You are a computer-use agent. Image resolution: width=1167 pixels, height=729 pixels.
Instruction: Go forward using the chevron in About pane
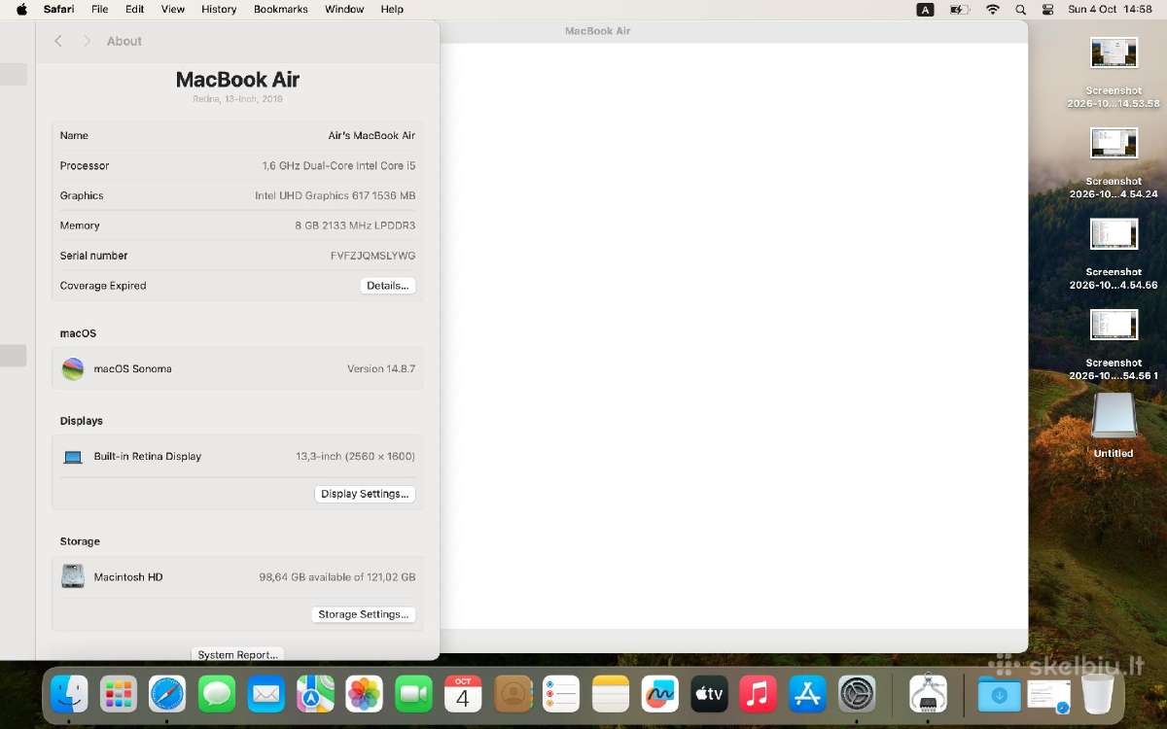tap(87, 41)
